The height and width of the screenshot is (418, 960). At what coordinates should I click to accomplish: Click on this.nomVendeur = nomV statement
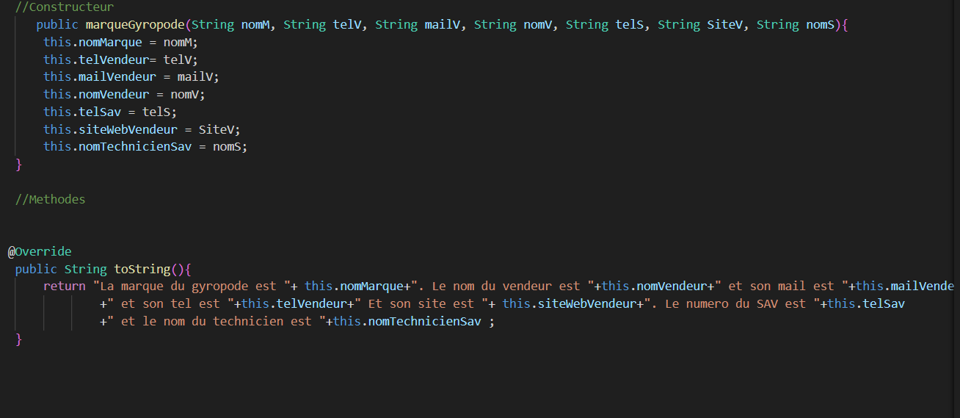[x=124, y=94]
